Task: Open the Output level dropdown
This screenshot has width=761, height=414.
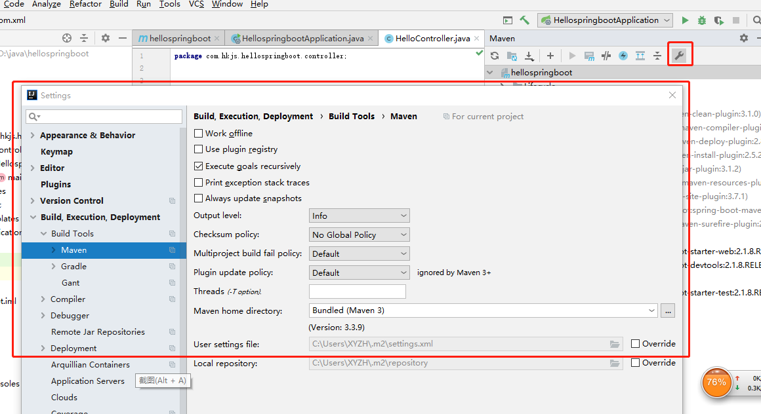Action: click(x=359, y=216)
